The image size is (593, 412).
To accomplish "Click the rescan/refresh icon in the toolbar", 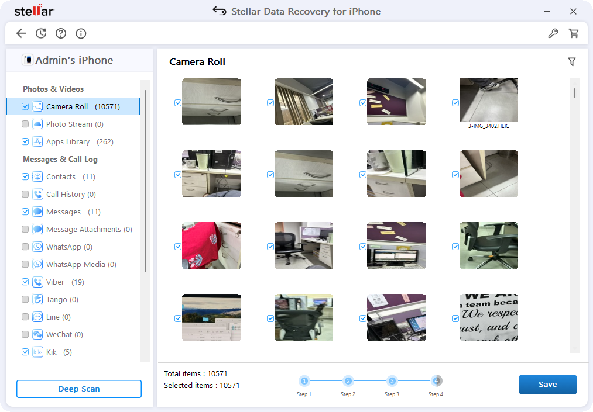I will coord(41,33).
